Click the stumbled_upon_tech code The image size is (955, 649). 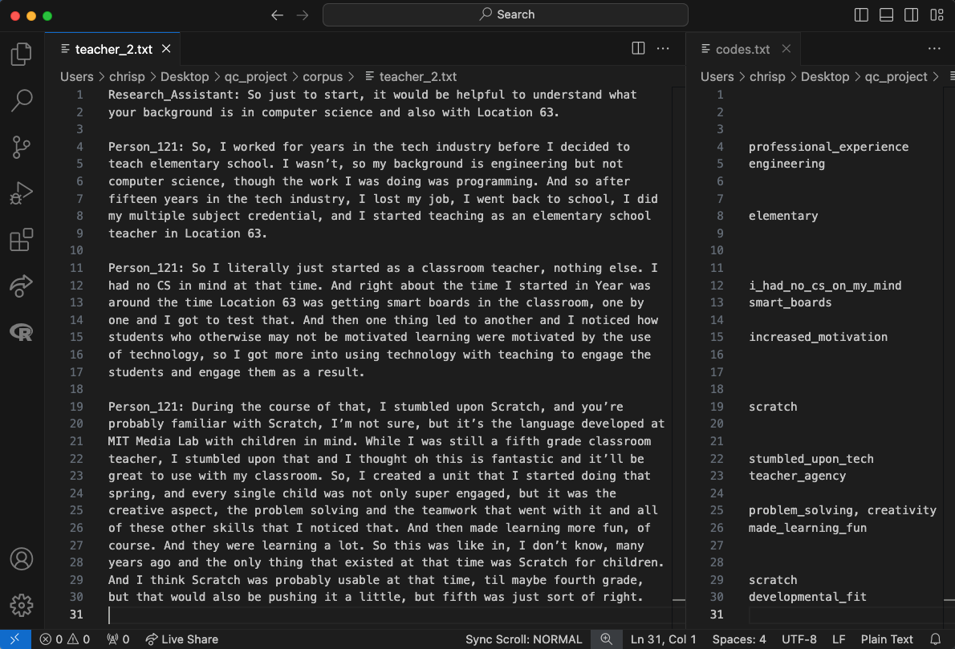(811, 459)
